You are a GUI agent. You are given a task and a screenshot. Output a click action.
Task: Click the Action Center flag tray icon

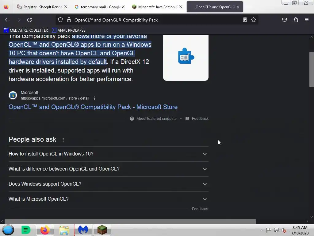(269, 230)
